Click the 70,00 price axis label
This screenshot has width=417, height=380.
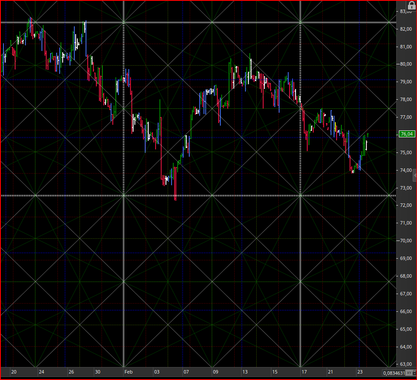406,241
